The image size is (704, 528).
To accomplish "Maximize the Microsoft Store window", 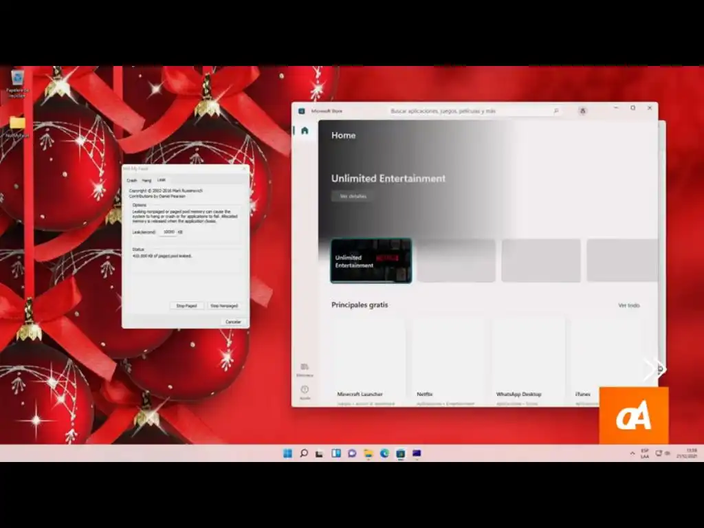I will (x=632, y=108).
